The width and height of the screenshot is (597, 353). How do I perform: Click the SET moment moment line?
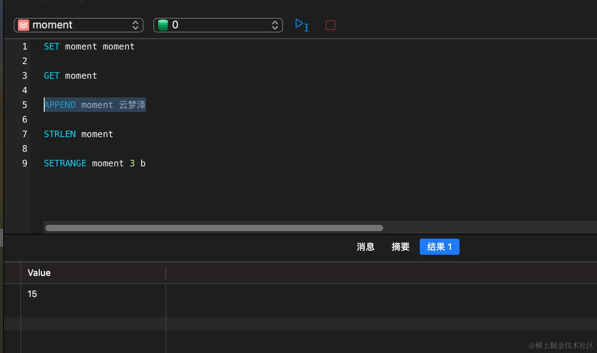click(89, 47)
